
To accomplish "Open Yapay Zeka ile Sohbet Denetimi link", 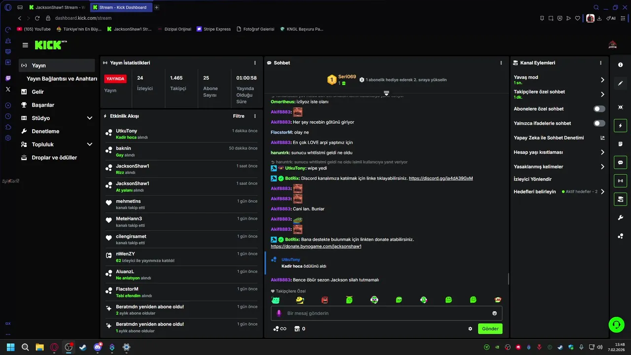I will (x=559, y=138).
